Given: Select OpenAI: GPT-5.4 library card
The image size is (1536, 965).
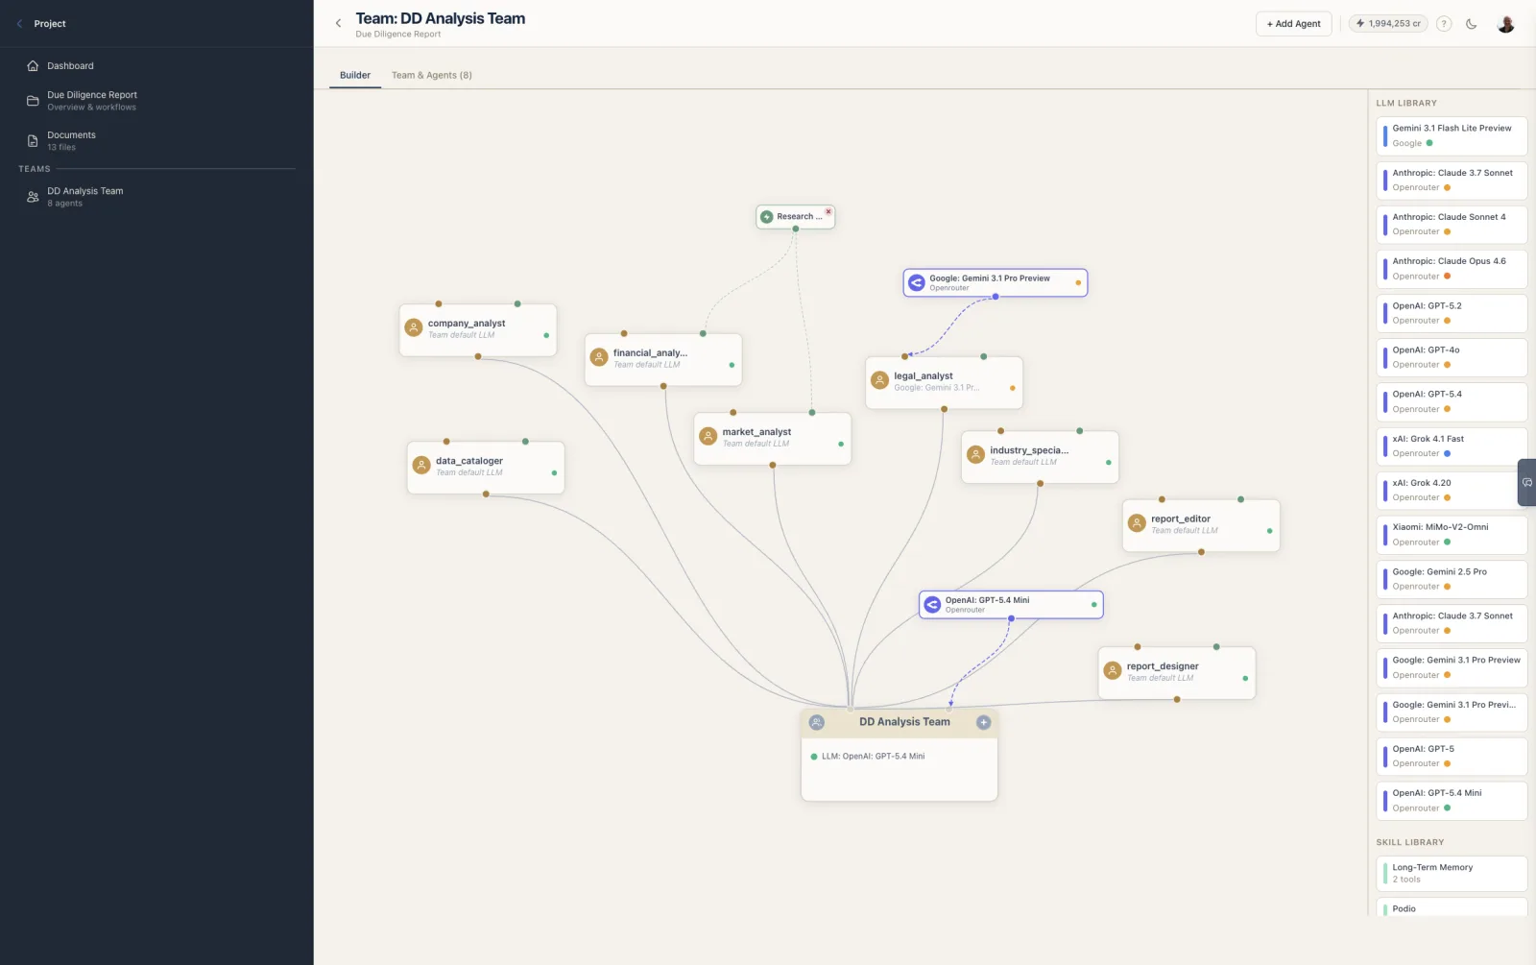Looking at the screenshot, I should [x=1452, y=401].
